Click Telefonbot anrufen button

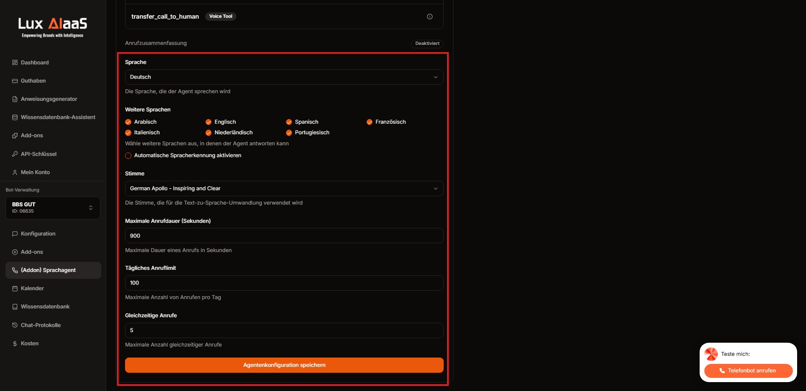[748, 371]
